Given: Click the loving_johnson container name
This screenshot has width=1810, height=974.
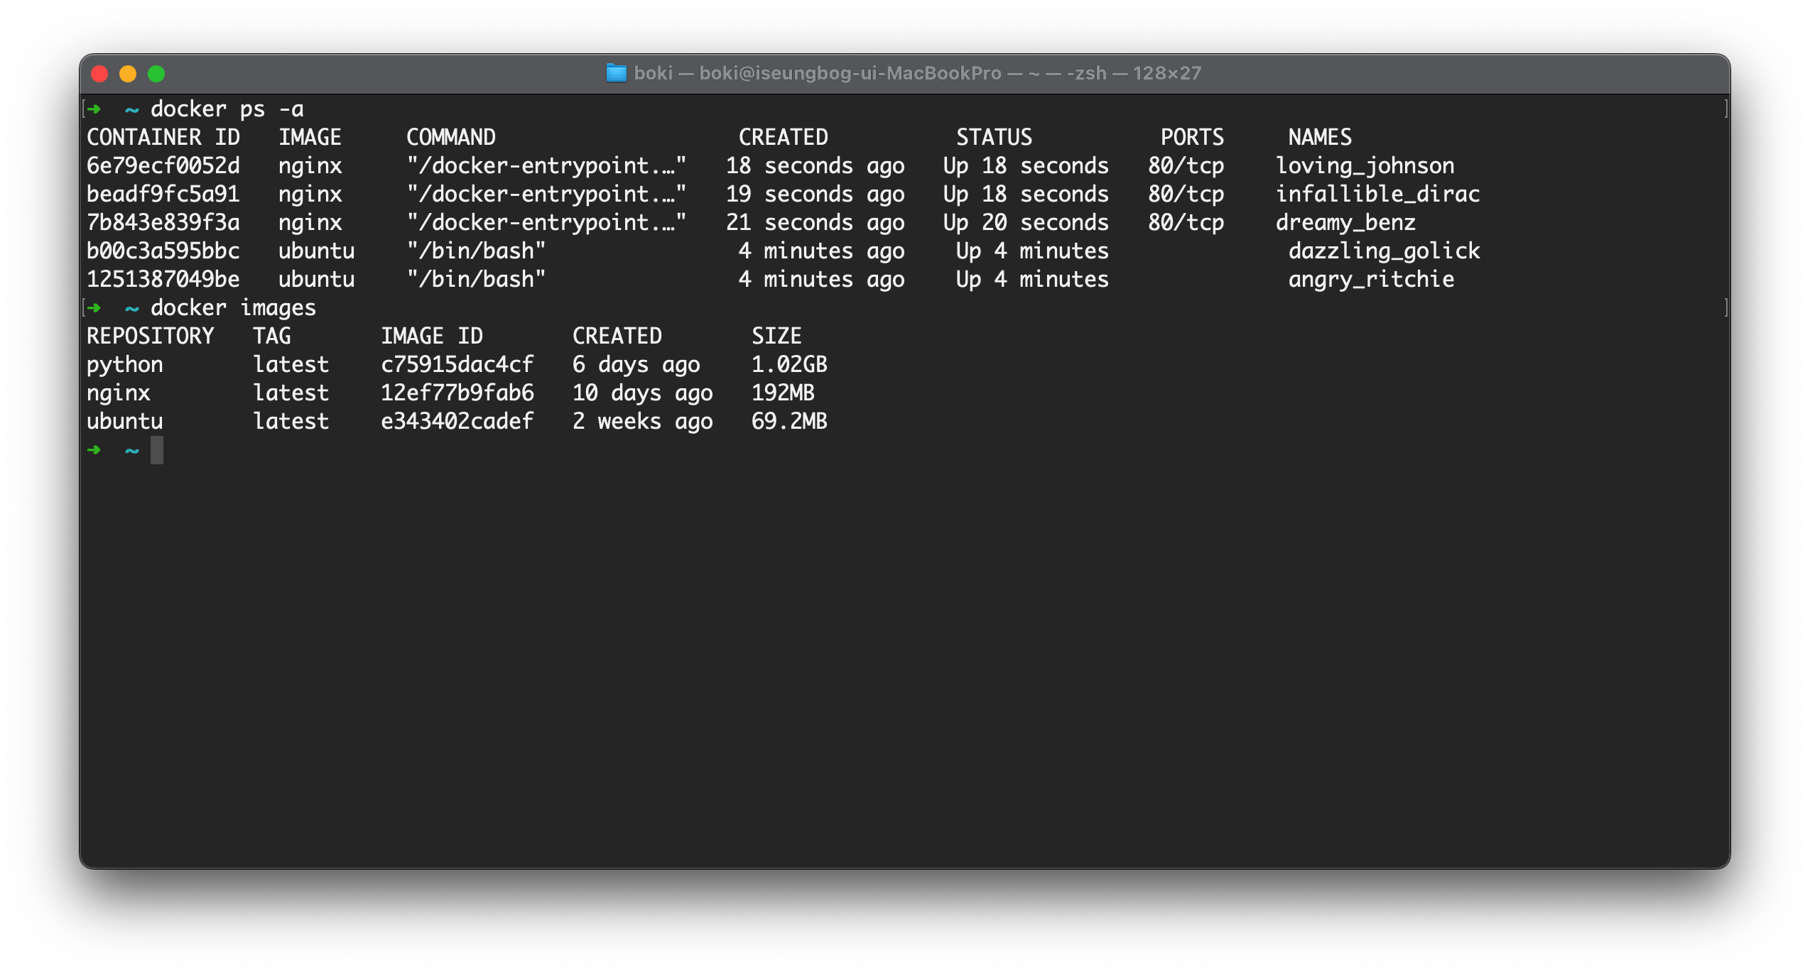Looking at the screenshot, I should [x=1365, y=165].
